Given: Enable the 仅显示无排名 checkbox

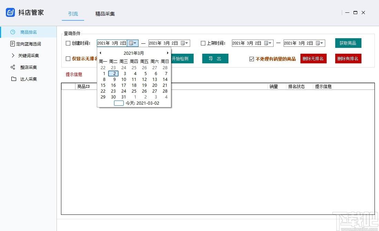Looking at the screenshot, I should coord(68,59).
